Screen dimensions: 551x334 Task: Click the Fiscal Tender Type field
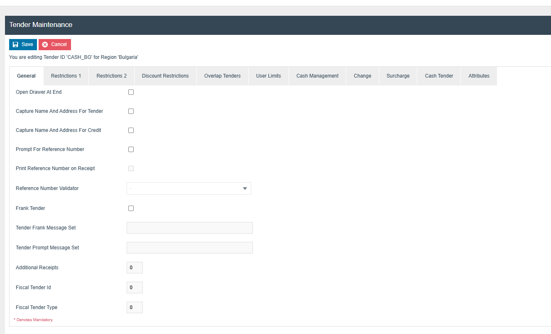point(135,307)
